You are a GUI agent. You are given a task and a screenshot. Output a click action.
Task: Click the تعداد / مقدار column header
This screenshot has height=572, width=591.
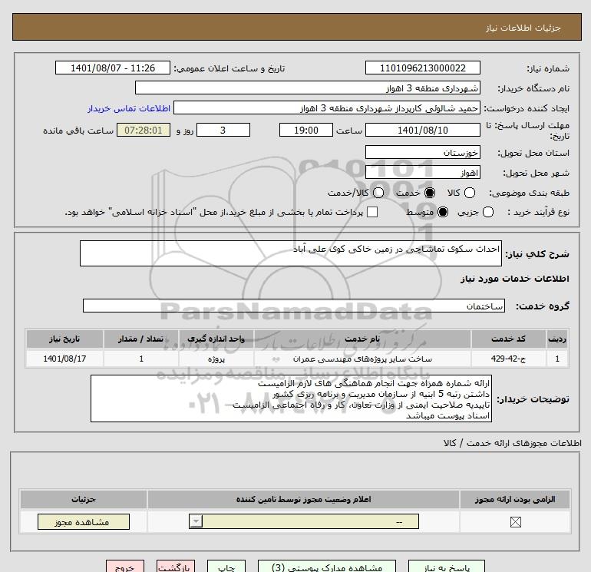click(x=141, y=339)
